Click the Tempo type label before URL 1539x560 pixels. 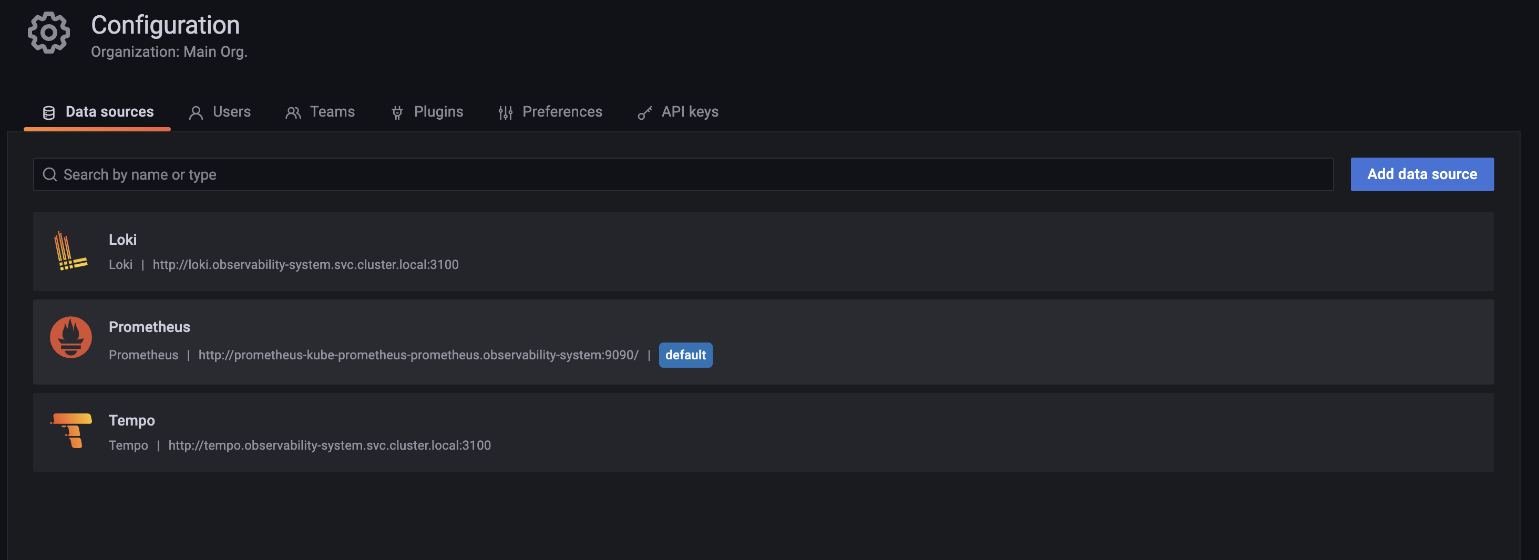tap(128, 445)
